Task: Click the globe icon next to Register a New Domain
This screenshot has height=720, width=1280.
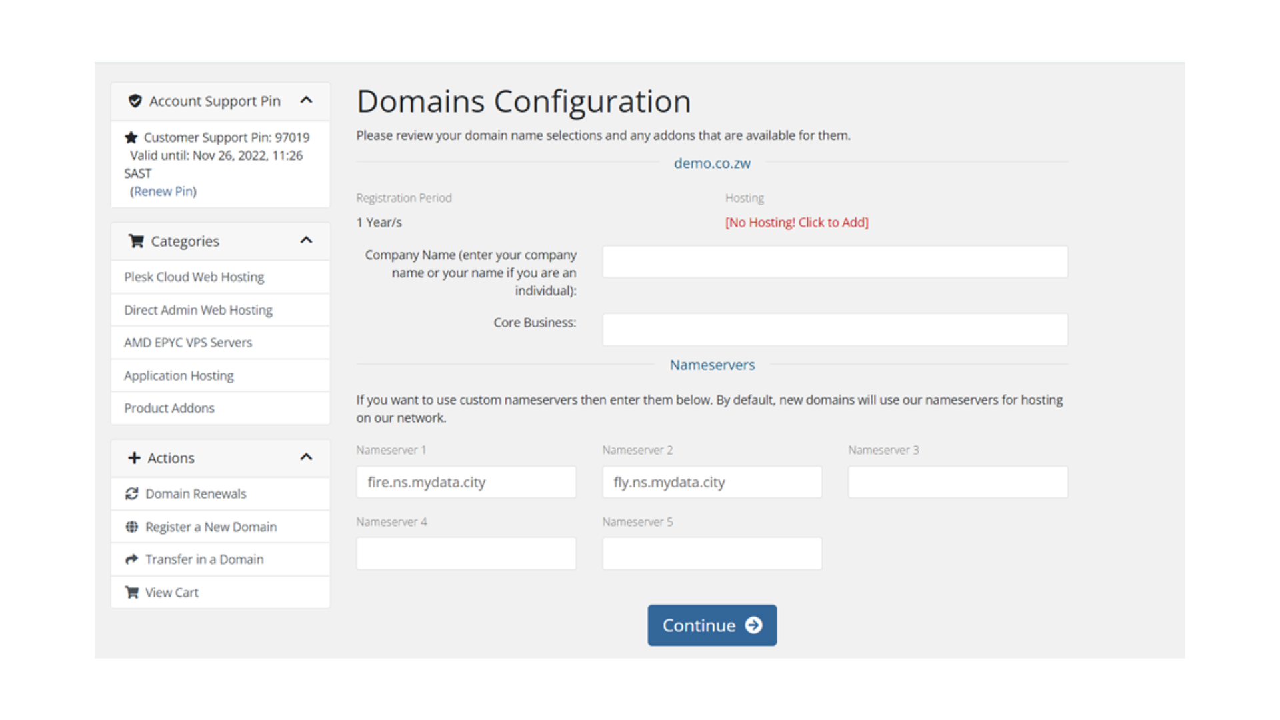Action: tap(132, 527)
